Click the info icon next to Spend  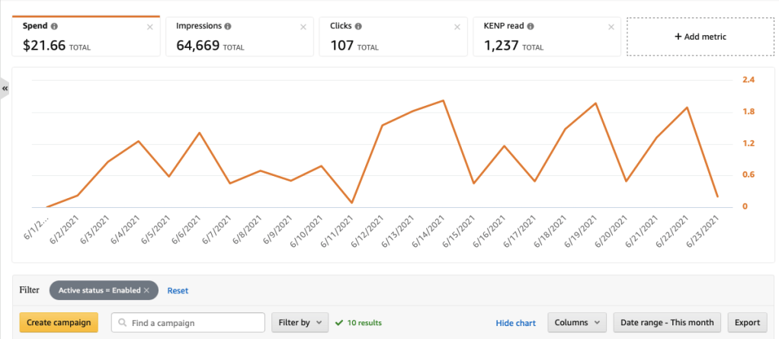pyautogui.click(x=54, y=26)
